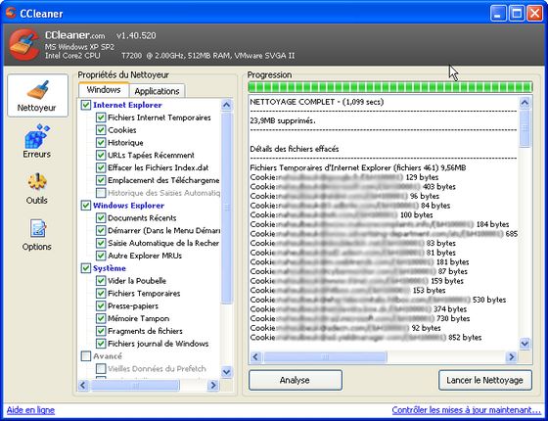Uncheck Mémoire Tampon
The image size is (548, 421).
point(101,318)
